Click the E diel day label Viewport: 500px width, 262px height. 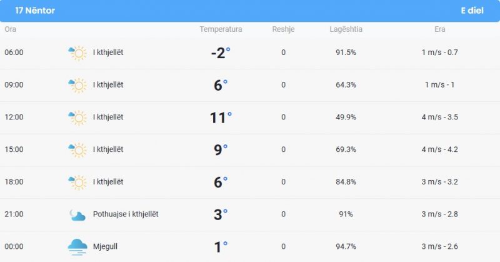472,11
